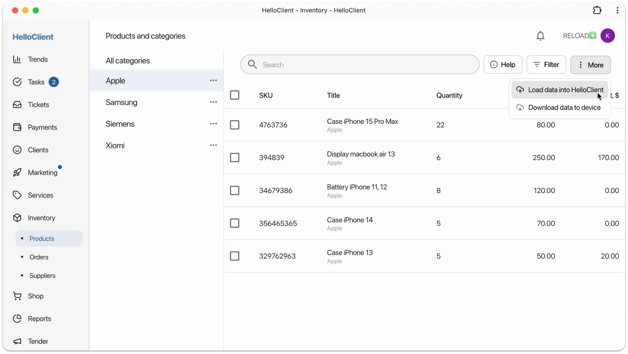Open the Filter dropdown
628x354 pixels.
click(x=546, y=65)
